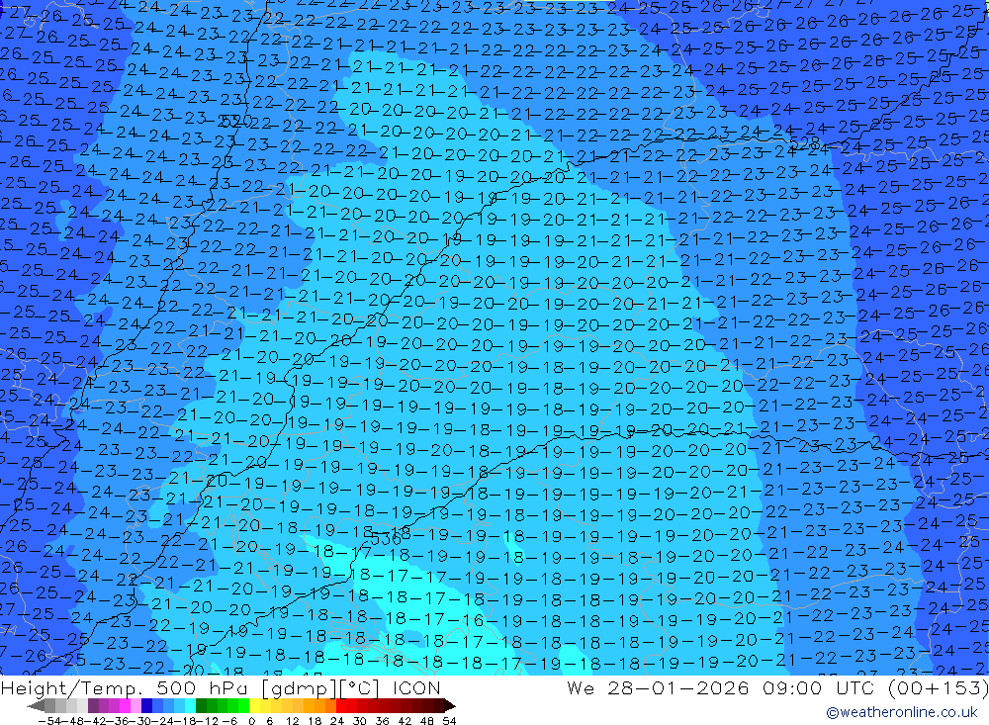Click the 54 legend scale value

click(449, 721)
